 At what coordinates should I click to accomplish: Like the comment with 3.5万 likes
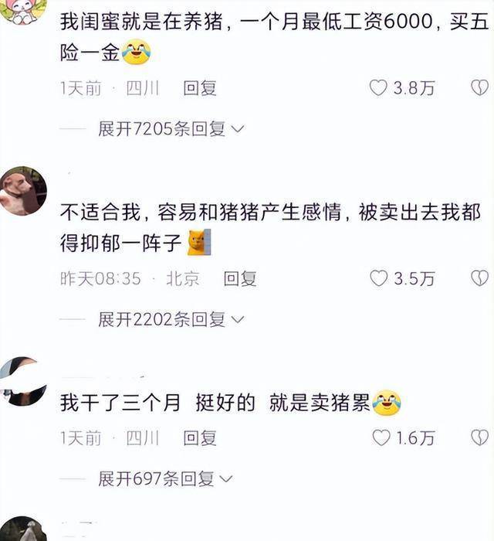[x=378, y=278]
